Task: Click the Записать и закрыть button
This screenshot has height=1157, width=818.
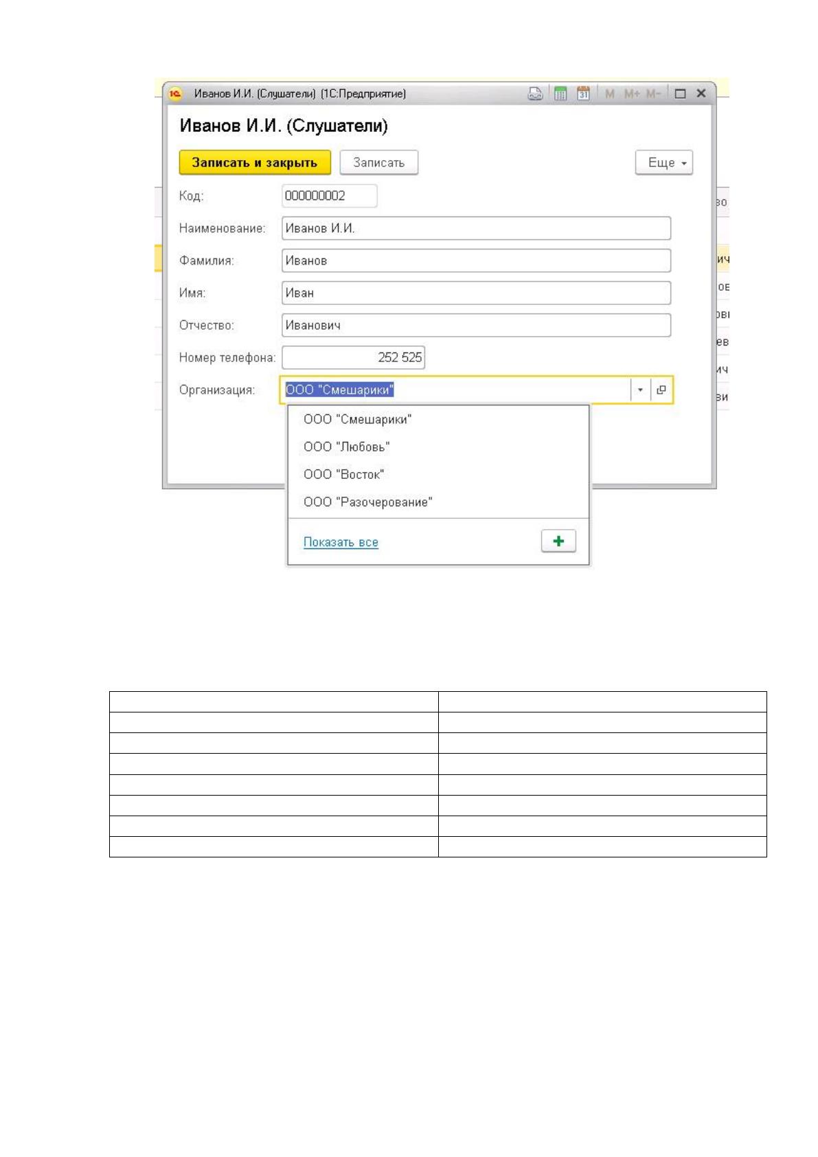Action: tap(255, 163)
